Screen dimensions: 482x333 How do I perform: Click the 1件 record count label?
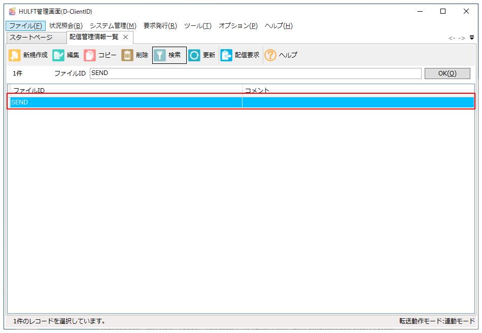(x=18, y=73)
